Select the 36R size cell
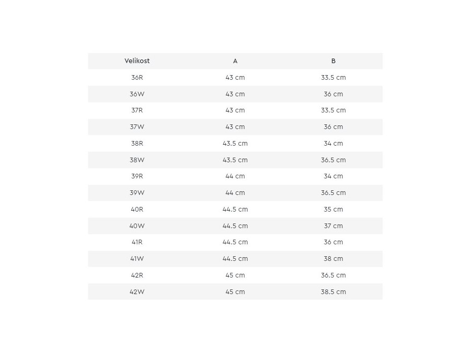Image resolution: width=472 pixels, height=354 pixels. [137, 77]
